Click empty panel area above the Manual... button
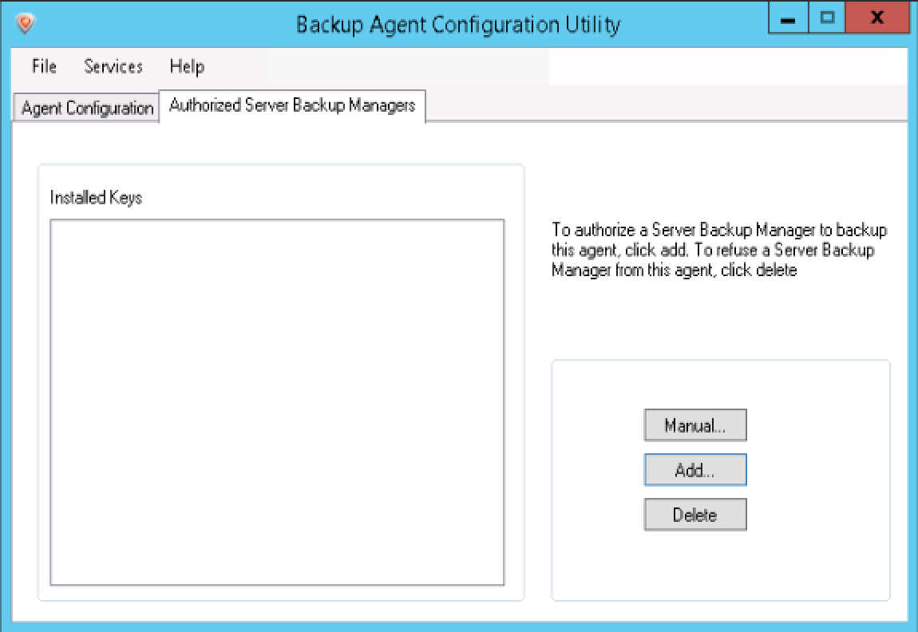Image resolution: width=918 pixels, height=632 pixels. tap(695, 385)
